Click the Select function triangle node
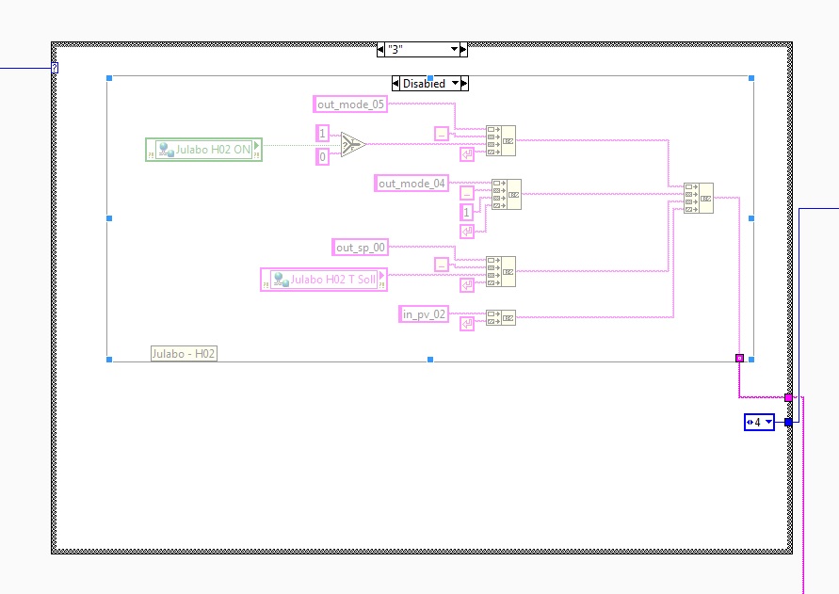Image resolution: width=839 pixels, height=594 pixels. click(352, 144)
